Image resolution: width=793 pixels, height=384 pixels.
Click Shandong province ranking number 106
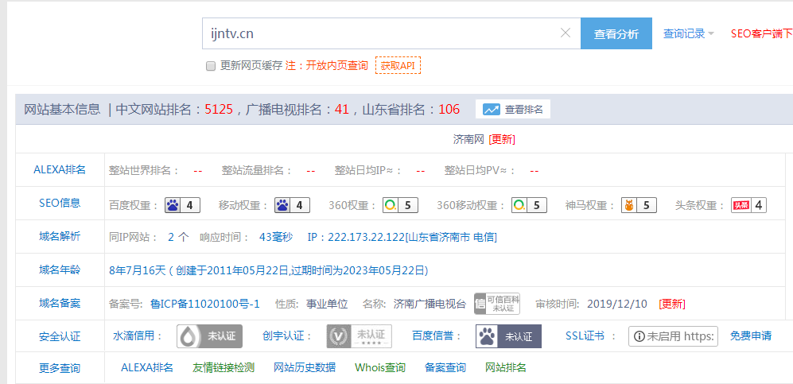[x=449, y=109]
